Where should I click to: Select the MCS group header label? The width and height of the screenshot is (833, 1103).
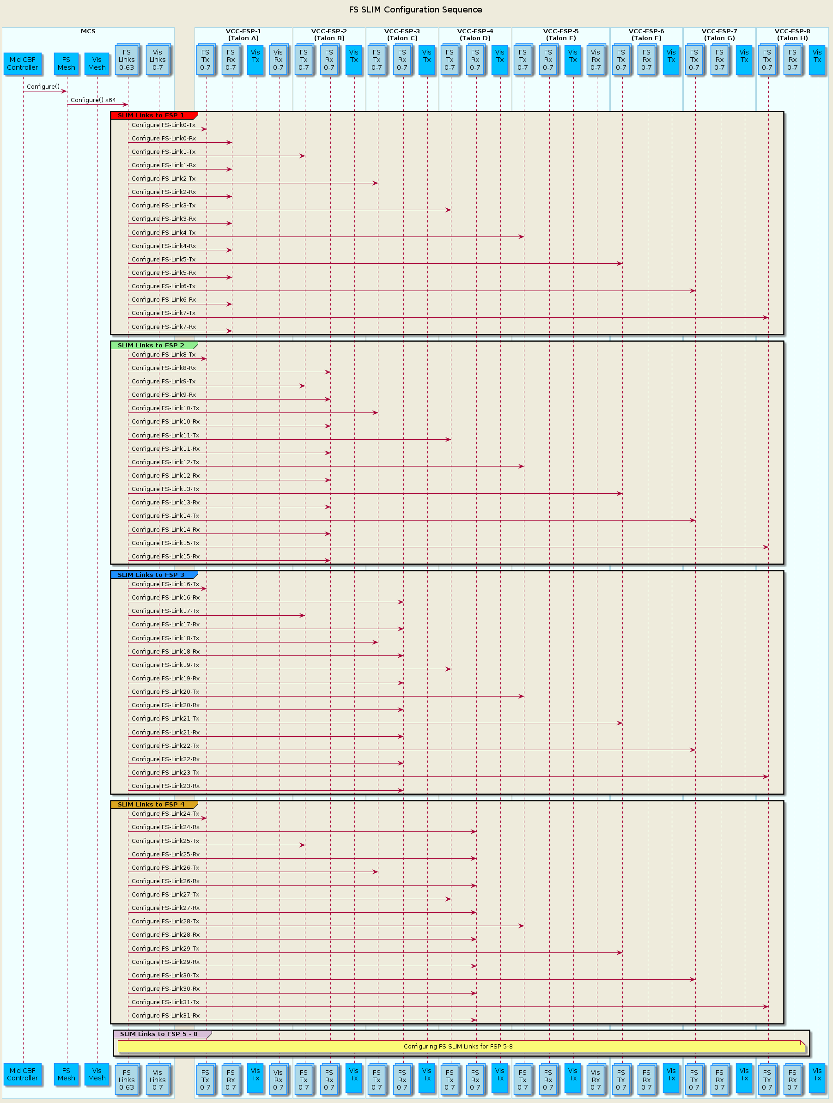point(88,31)
